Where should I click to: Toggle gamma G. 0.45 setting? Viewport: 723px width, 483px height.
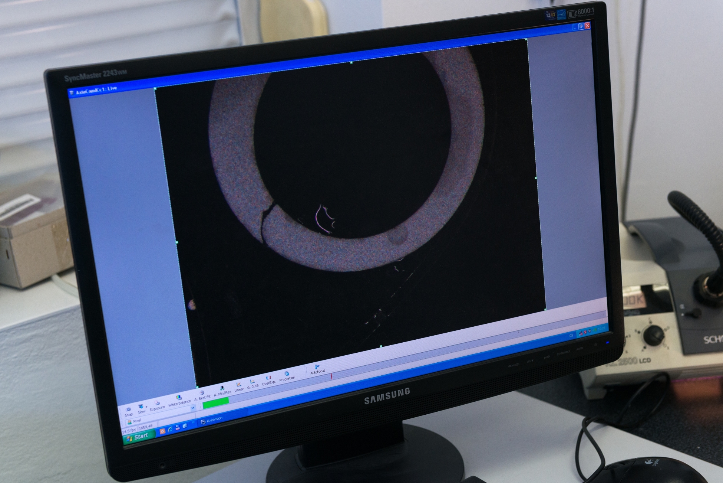click(252, 381)
